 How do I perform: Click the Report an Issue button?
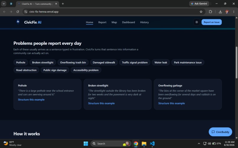tap(211, 22)
